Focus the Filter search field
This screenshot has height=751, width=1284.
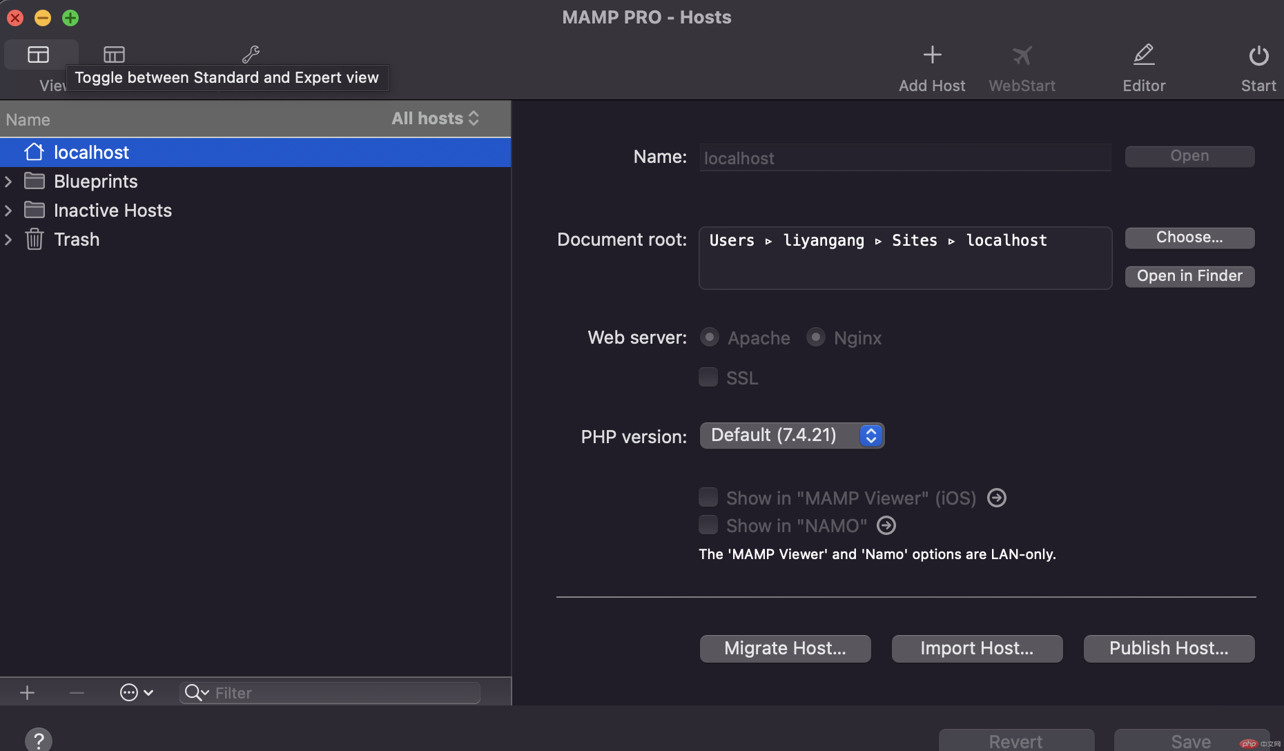point(330,692)
